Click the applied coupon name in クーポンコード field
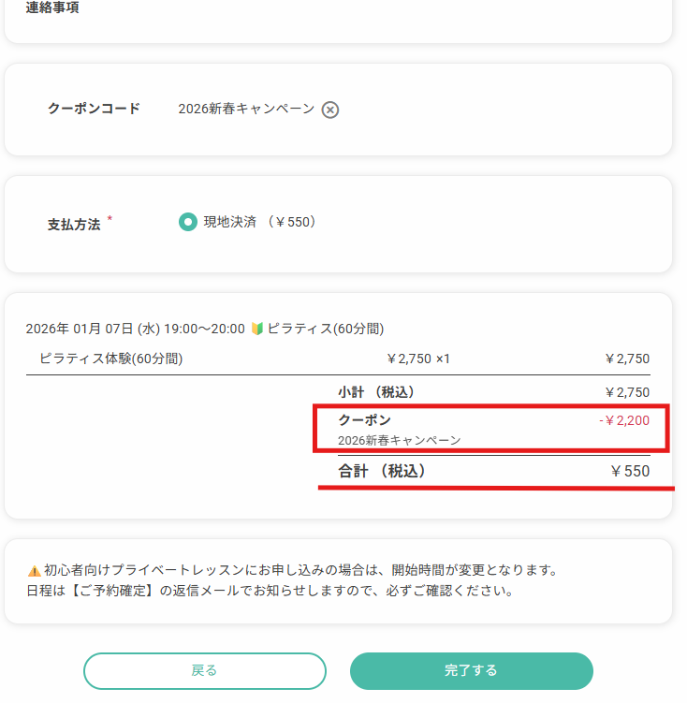Image resolution: width=687 pixels, height=703 pixels. click(x=246, y=109)
